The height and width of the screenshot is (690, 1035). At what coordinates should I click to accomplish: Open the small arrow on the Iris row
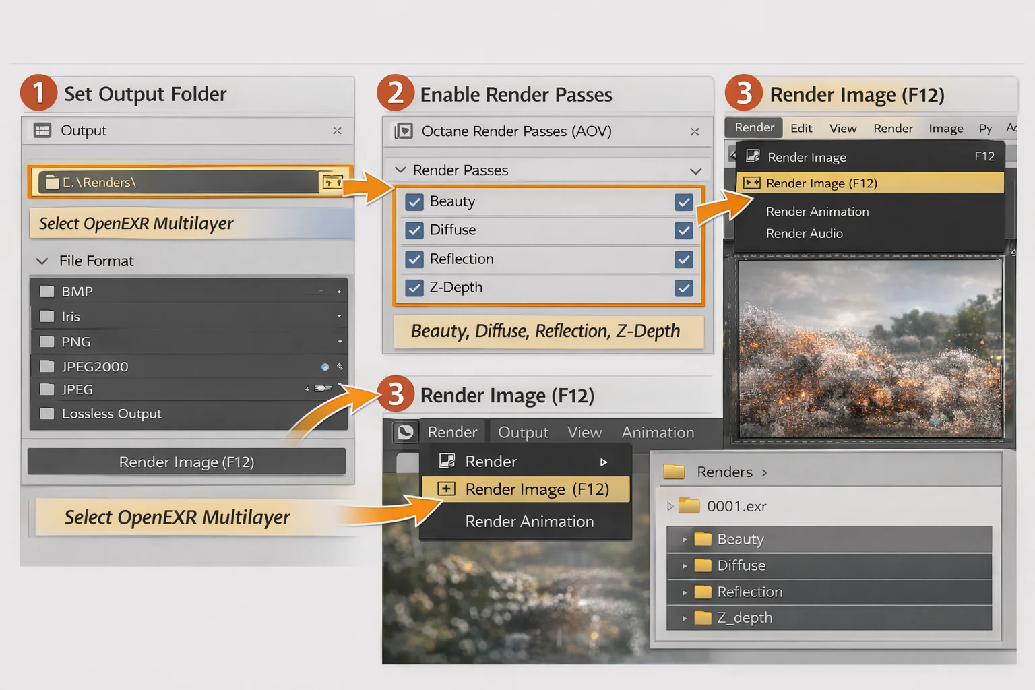339,316
